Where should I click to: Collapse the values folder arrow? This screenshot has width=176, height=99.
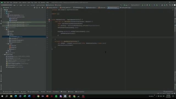[7, 44]
